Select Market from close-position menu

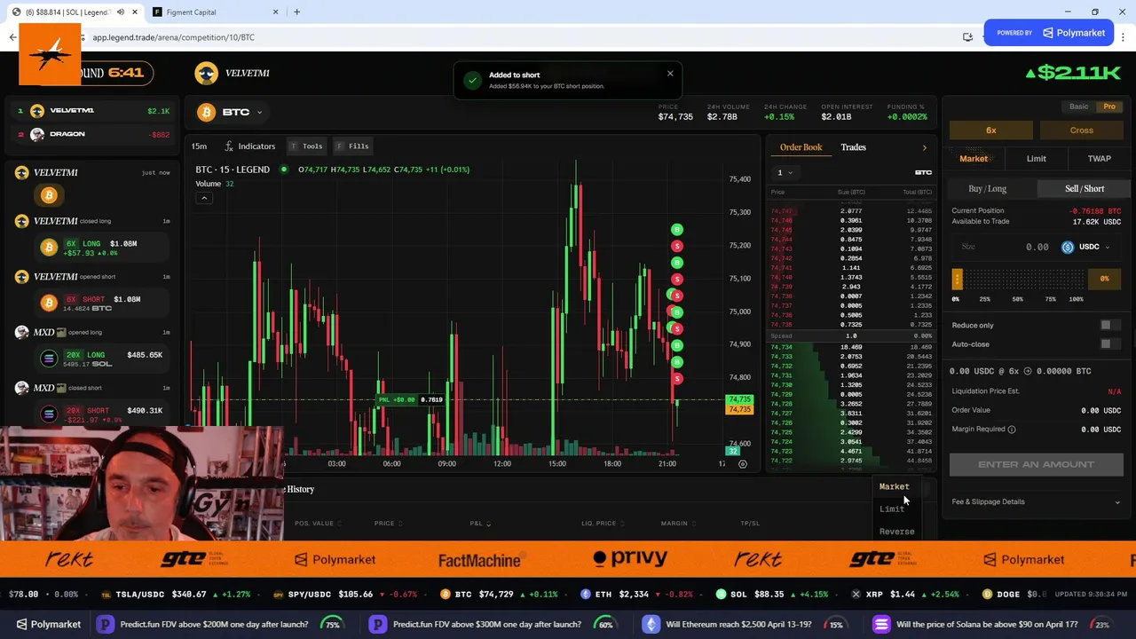tap(894, 486)
